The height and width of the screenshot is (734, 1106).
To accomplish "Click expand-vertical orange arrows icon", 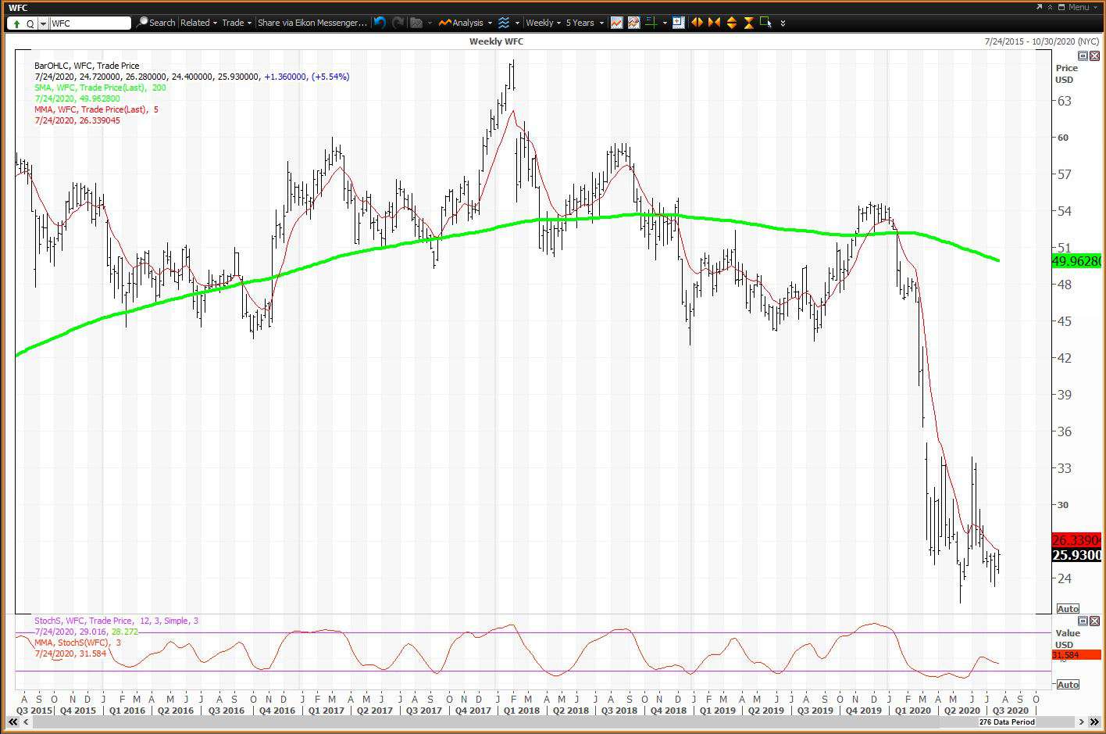I will (x=732, y=23).
